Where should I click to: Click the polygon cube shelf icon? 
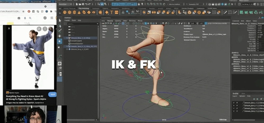pos(70,12)
